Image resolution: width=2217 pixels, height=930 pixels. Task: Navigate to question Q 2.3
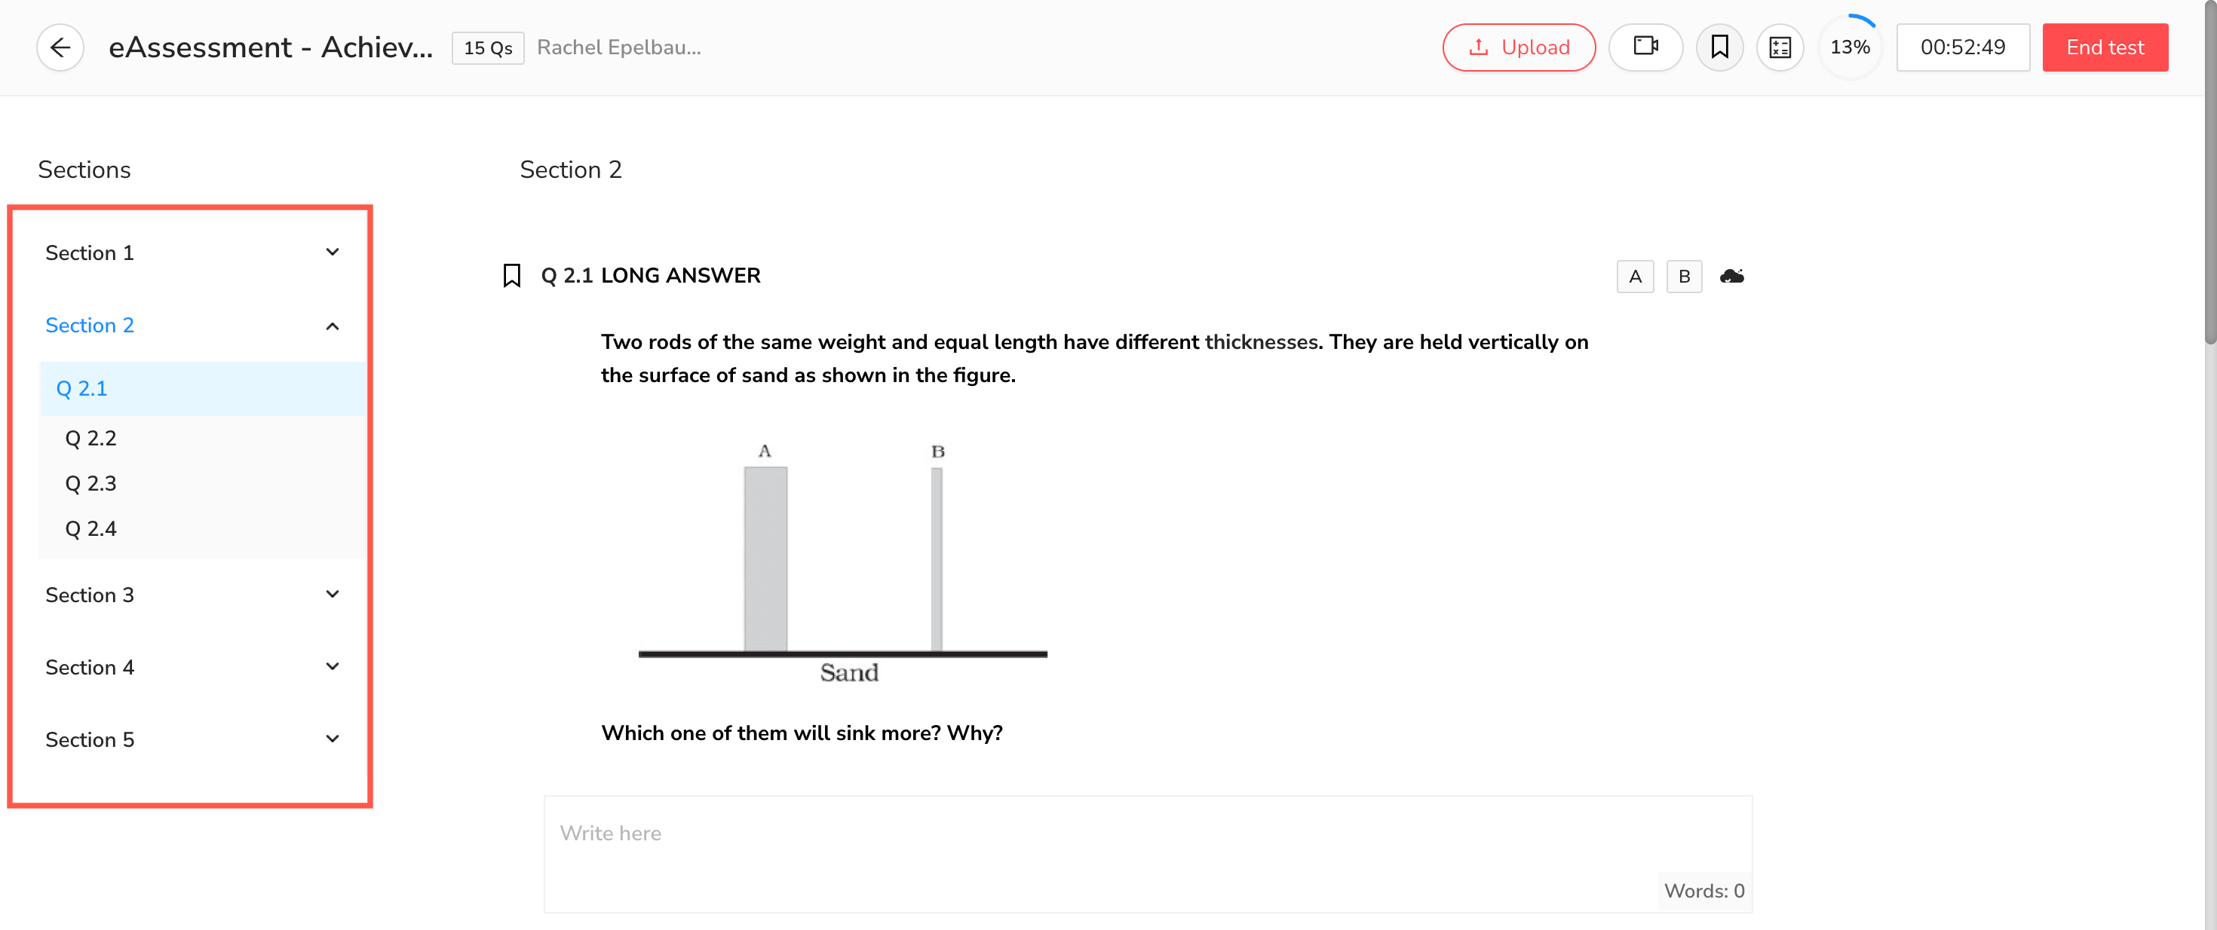(91, 484)
